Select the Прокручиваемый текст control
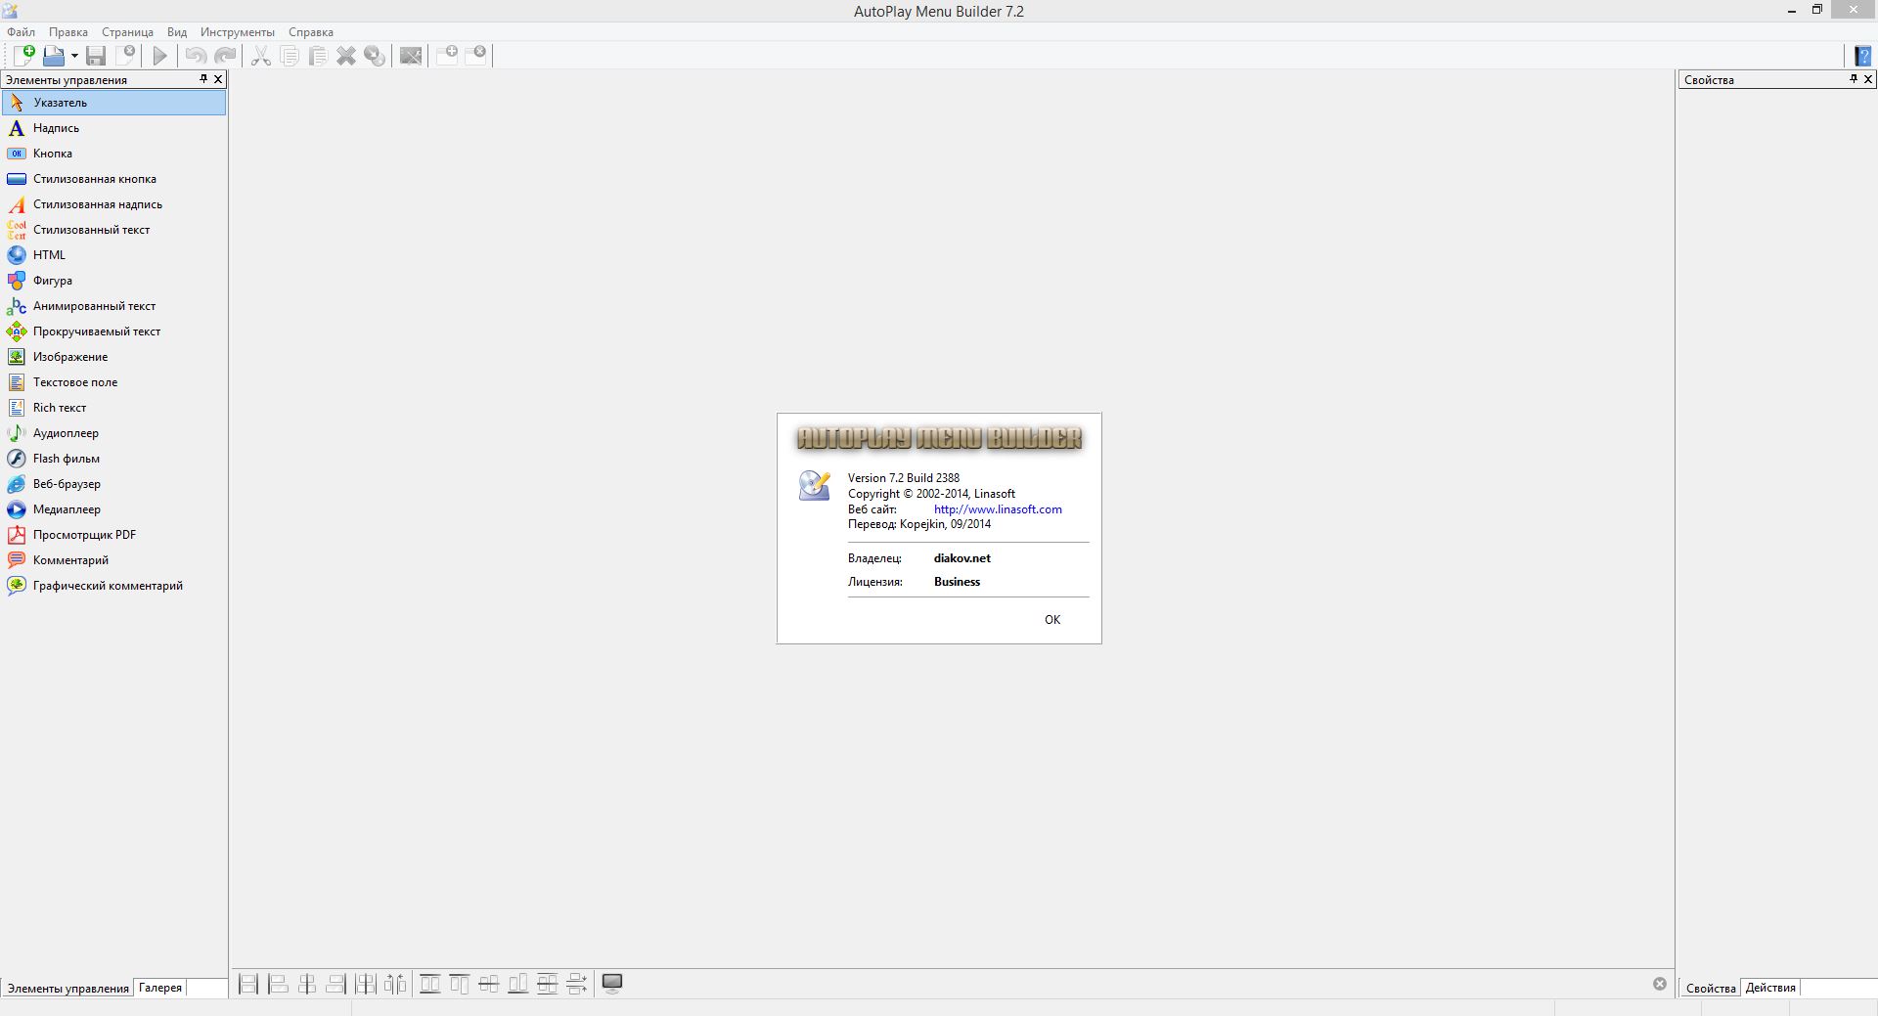 tap(113, 331)
